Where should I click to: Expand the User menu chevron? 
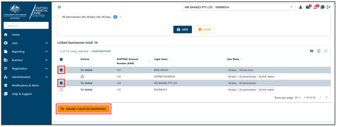coord(46,43)
